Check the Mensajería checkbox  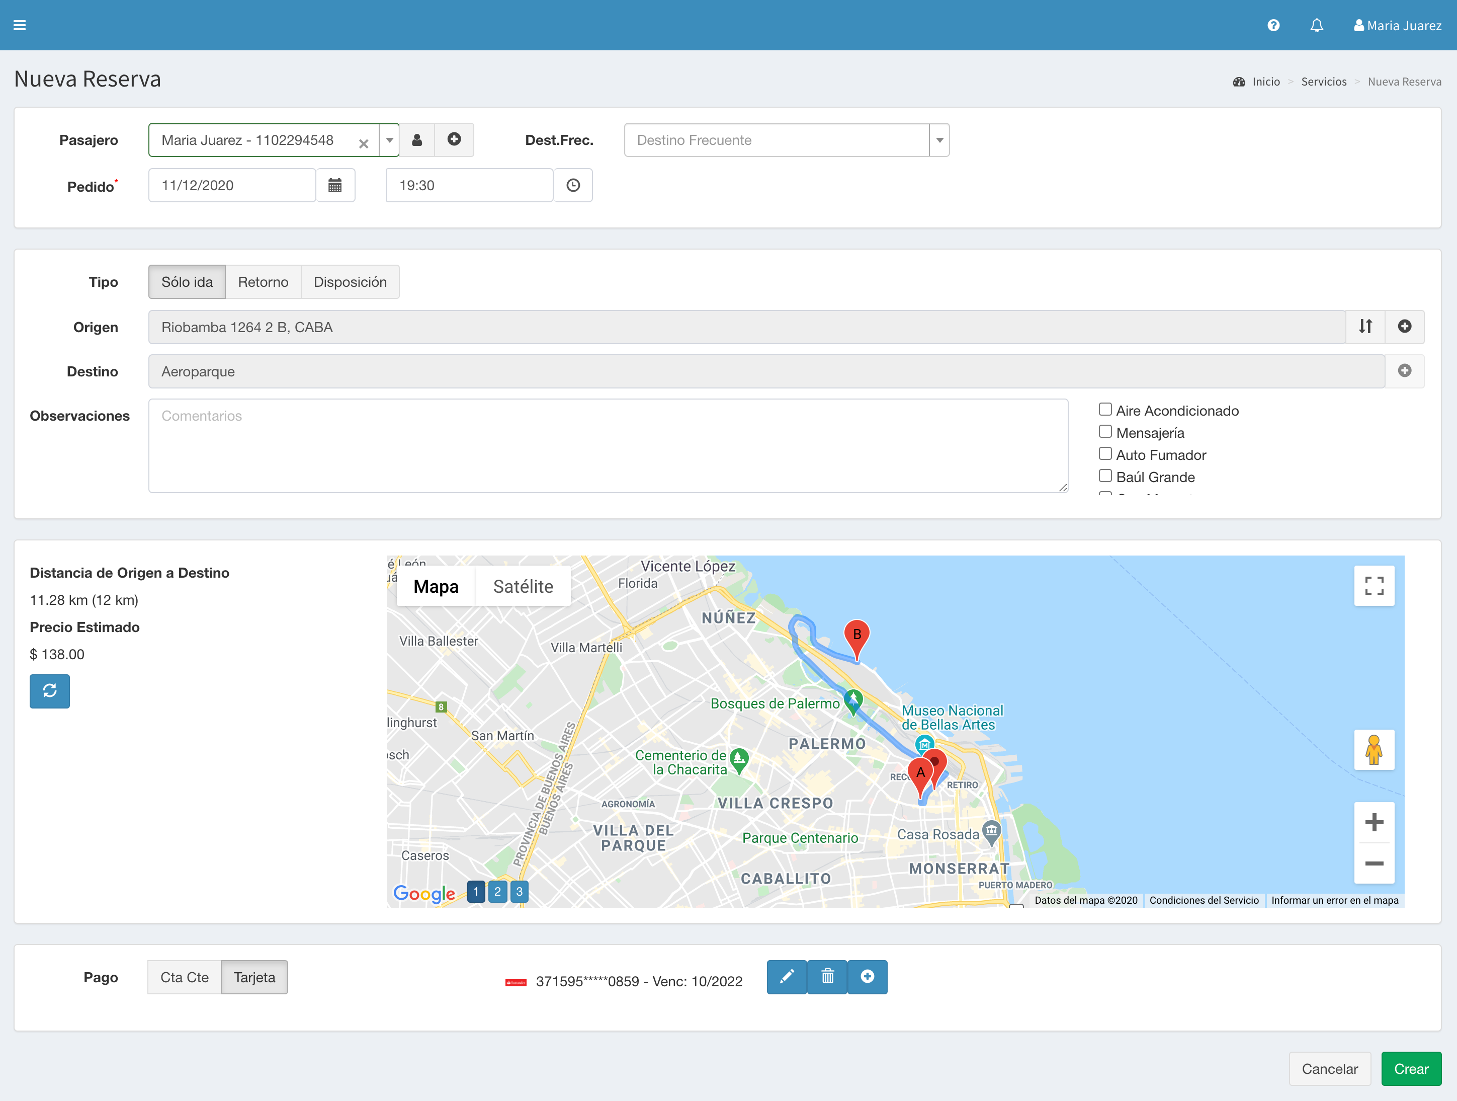click(1105, 432)
